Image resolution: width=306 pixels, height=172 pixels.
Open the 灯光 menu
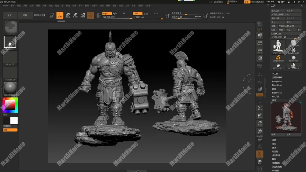(57, 5)
